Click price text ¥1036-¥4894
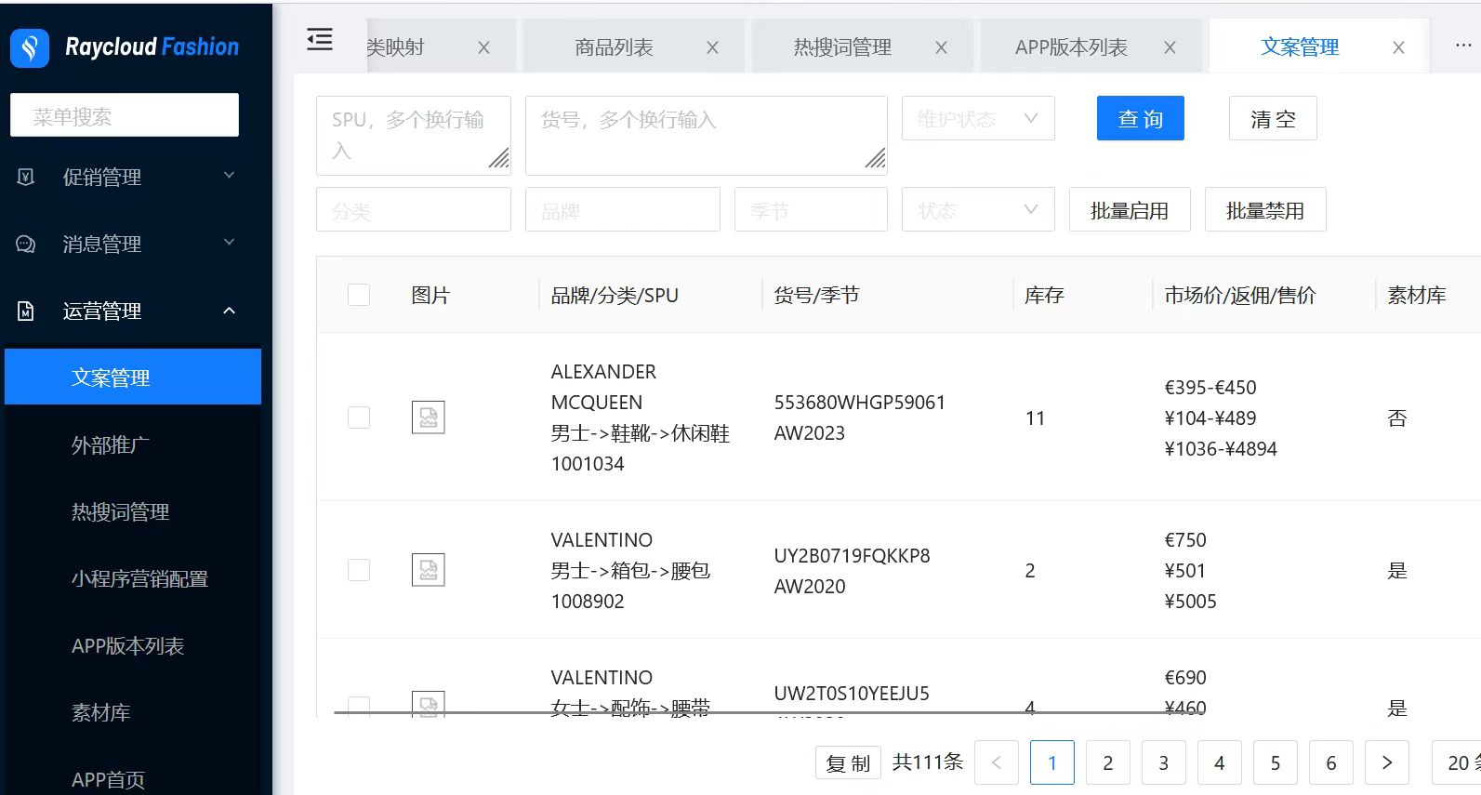The image size is (1481, 795). (1221, 449)
